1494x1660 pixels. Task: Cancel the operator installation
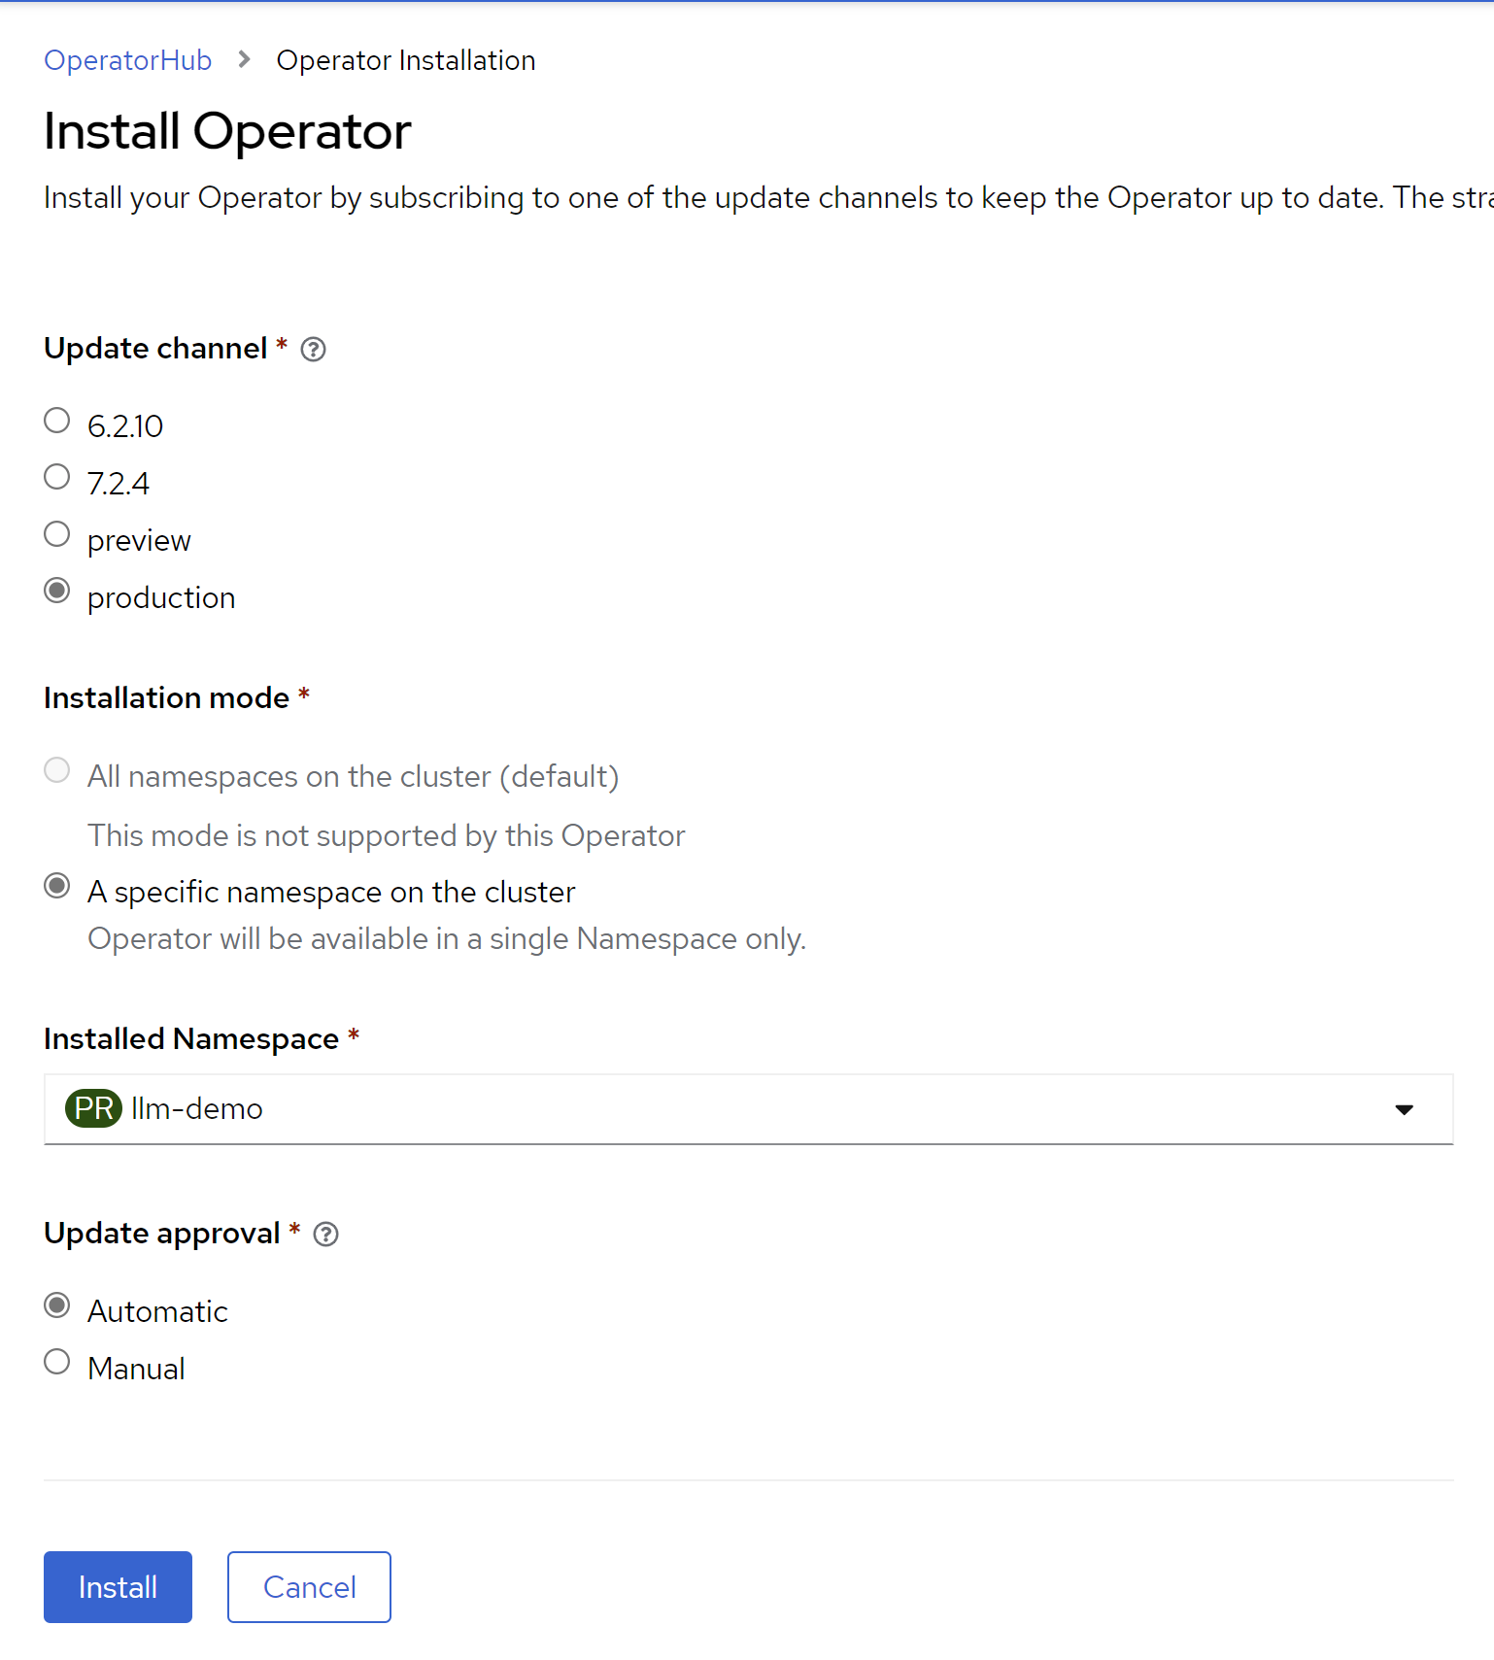(x=309, y=1587)
